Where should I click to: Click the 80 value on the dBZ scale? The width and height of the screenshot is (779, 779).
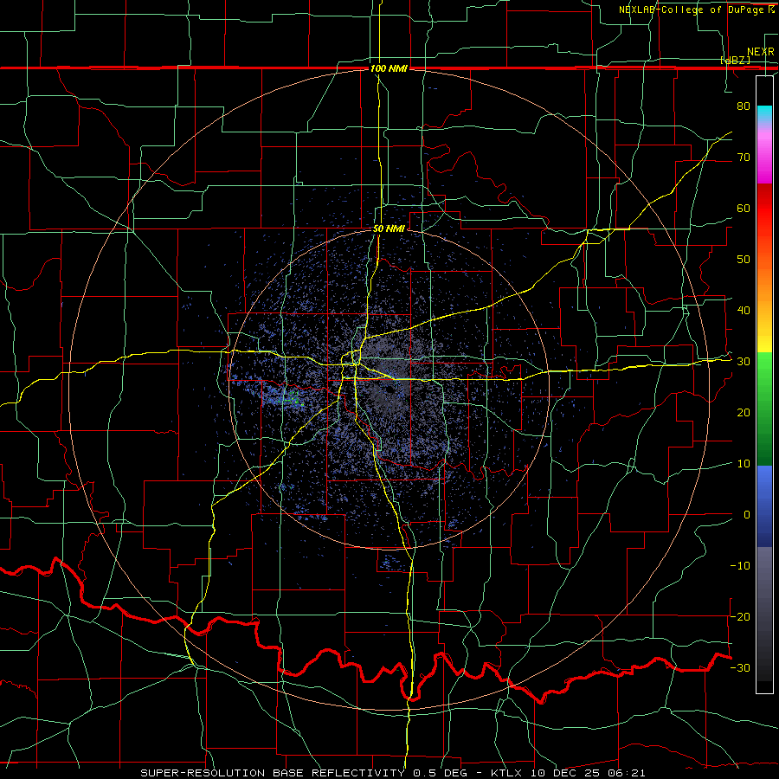point(744,106)
